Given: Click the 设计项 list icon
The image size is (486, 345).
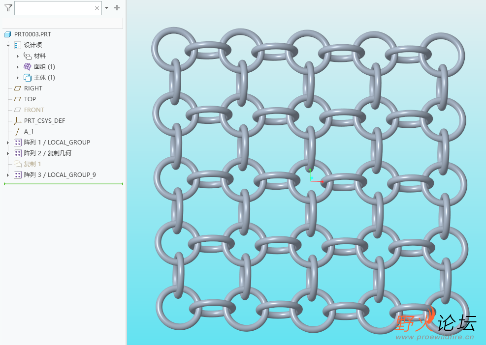Looking at the screenshot, I should 18,45.
